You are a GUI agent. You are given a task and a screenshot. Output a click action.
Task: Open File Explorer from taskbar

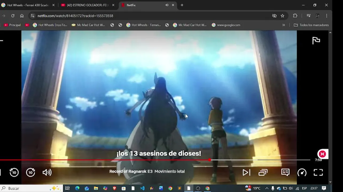click(x=96, y=188)
